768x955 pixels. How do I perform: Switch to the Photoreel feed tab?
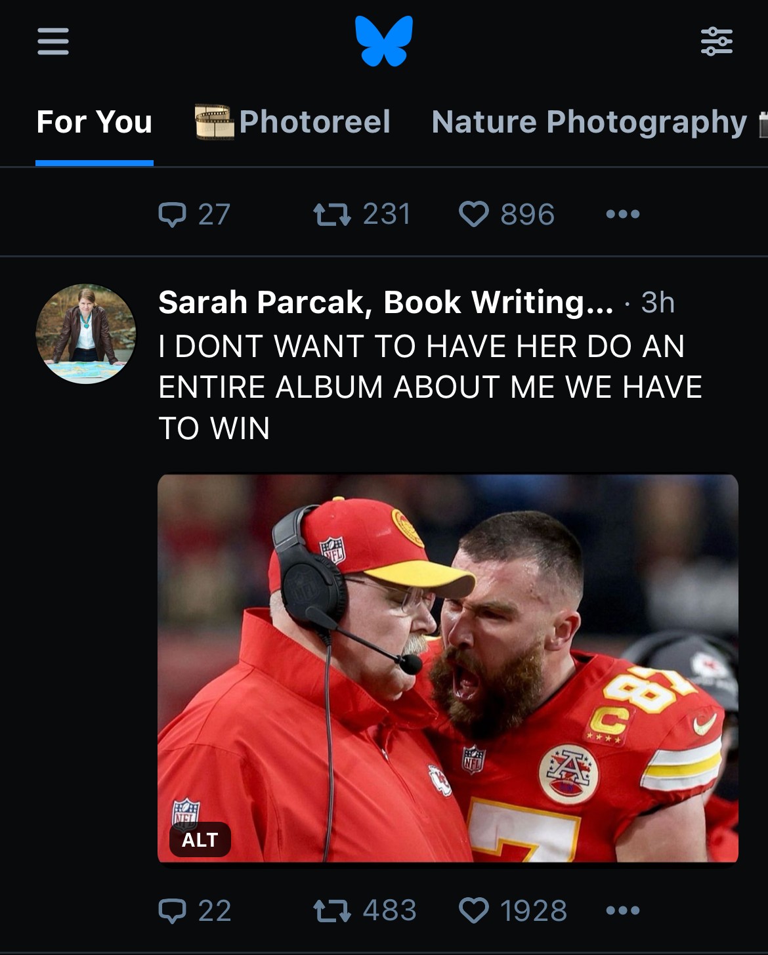click(294, 123)
